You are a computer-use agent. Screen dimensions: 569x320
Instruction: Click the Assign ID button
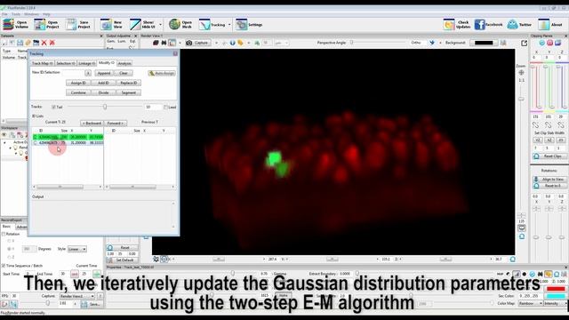click(x=78, y=83)
